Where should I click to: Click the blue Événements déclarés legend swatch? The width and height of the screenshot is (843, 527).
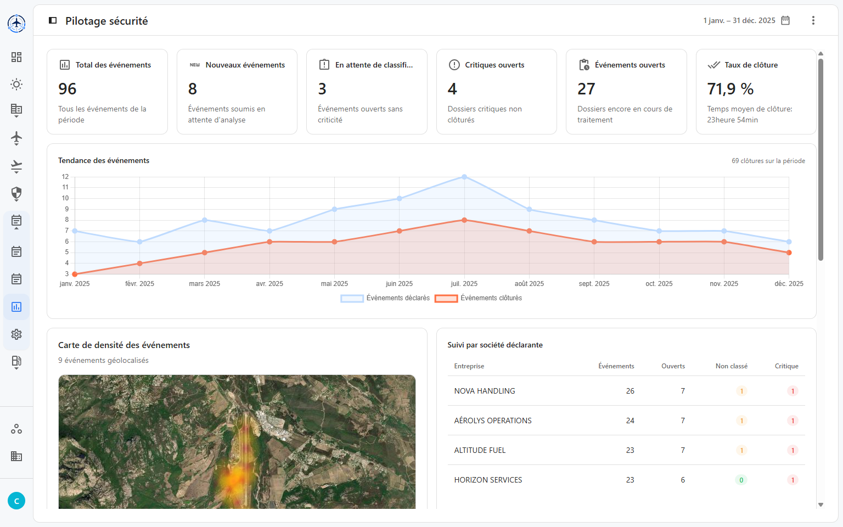pos(352,299)
